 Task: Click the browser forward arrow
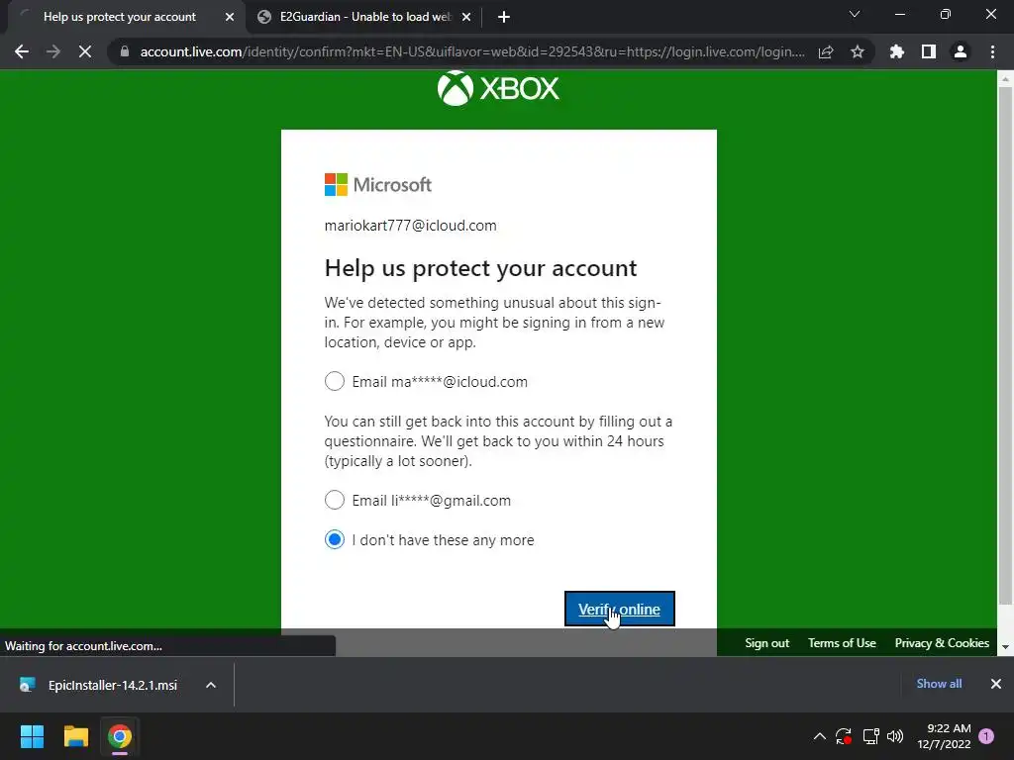tap(53, 51)
